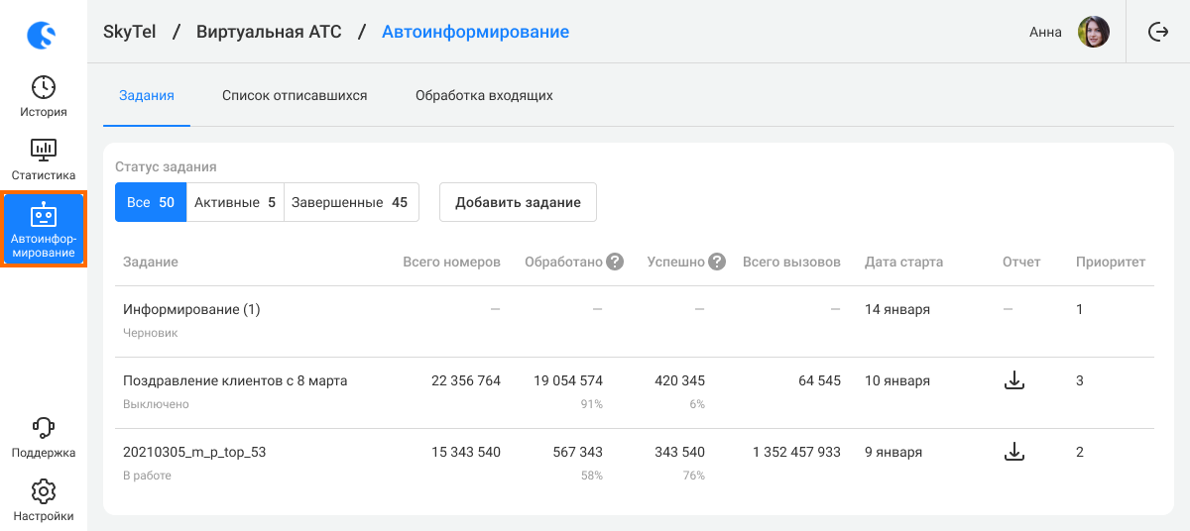Click the value 420 345

(x=680, y=380)
